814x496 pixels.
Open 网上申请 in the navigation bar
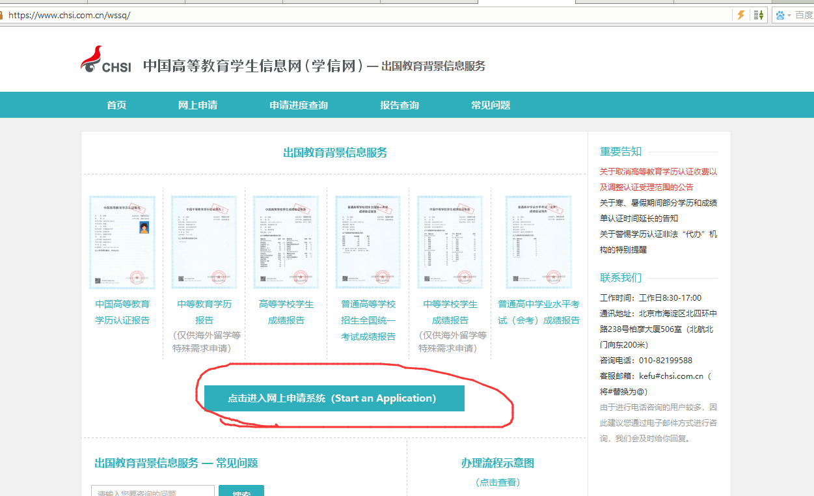tap(198, 105)
